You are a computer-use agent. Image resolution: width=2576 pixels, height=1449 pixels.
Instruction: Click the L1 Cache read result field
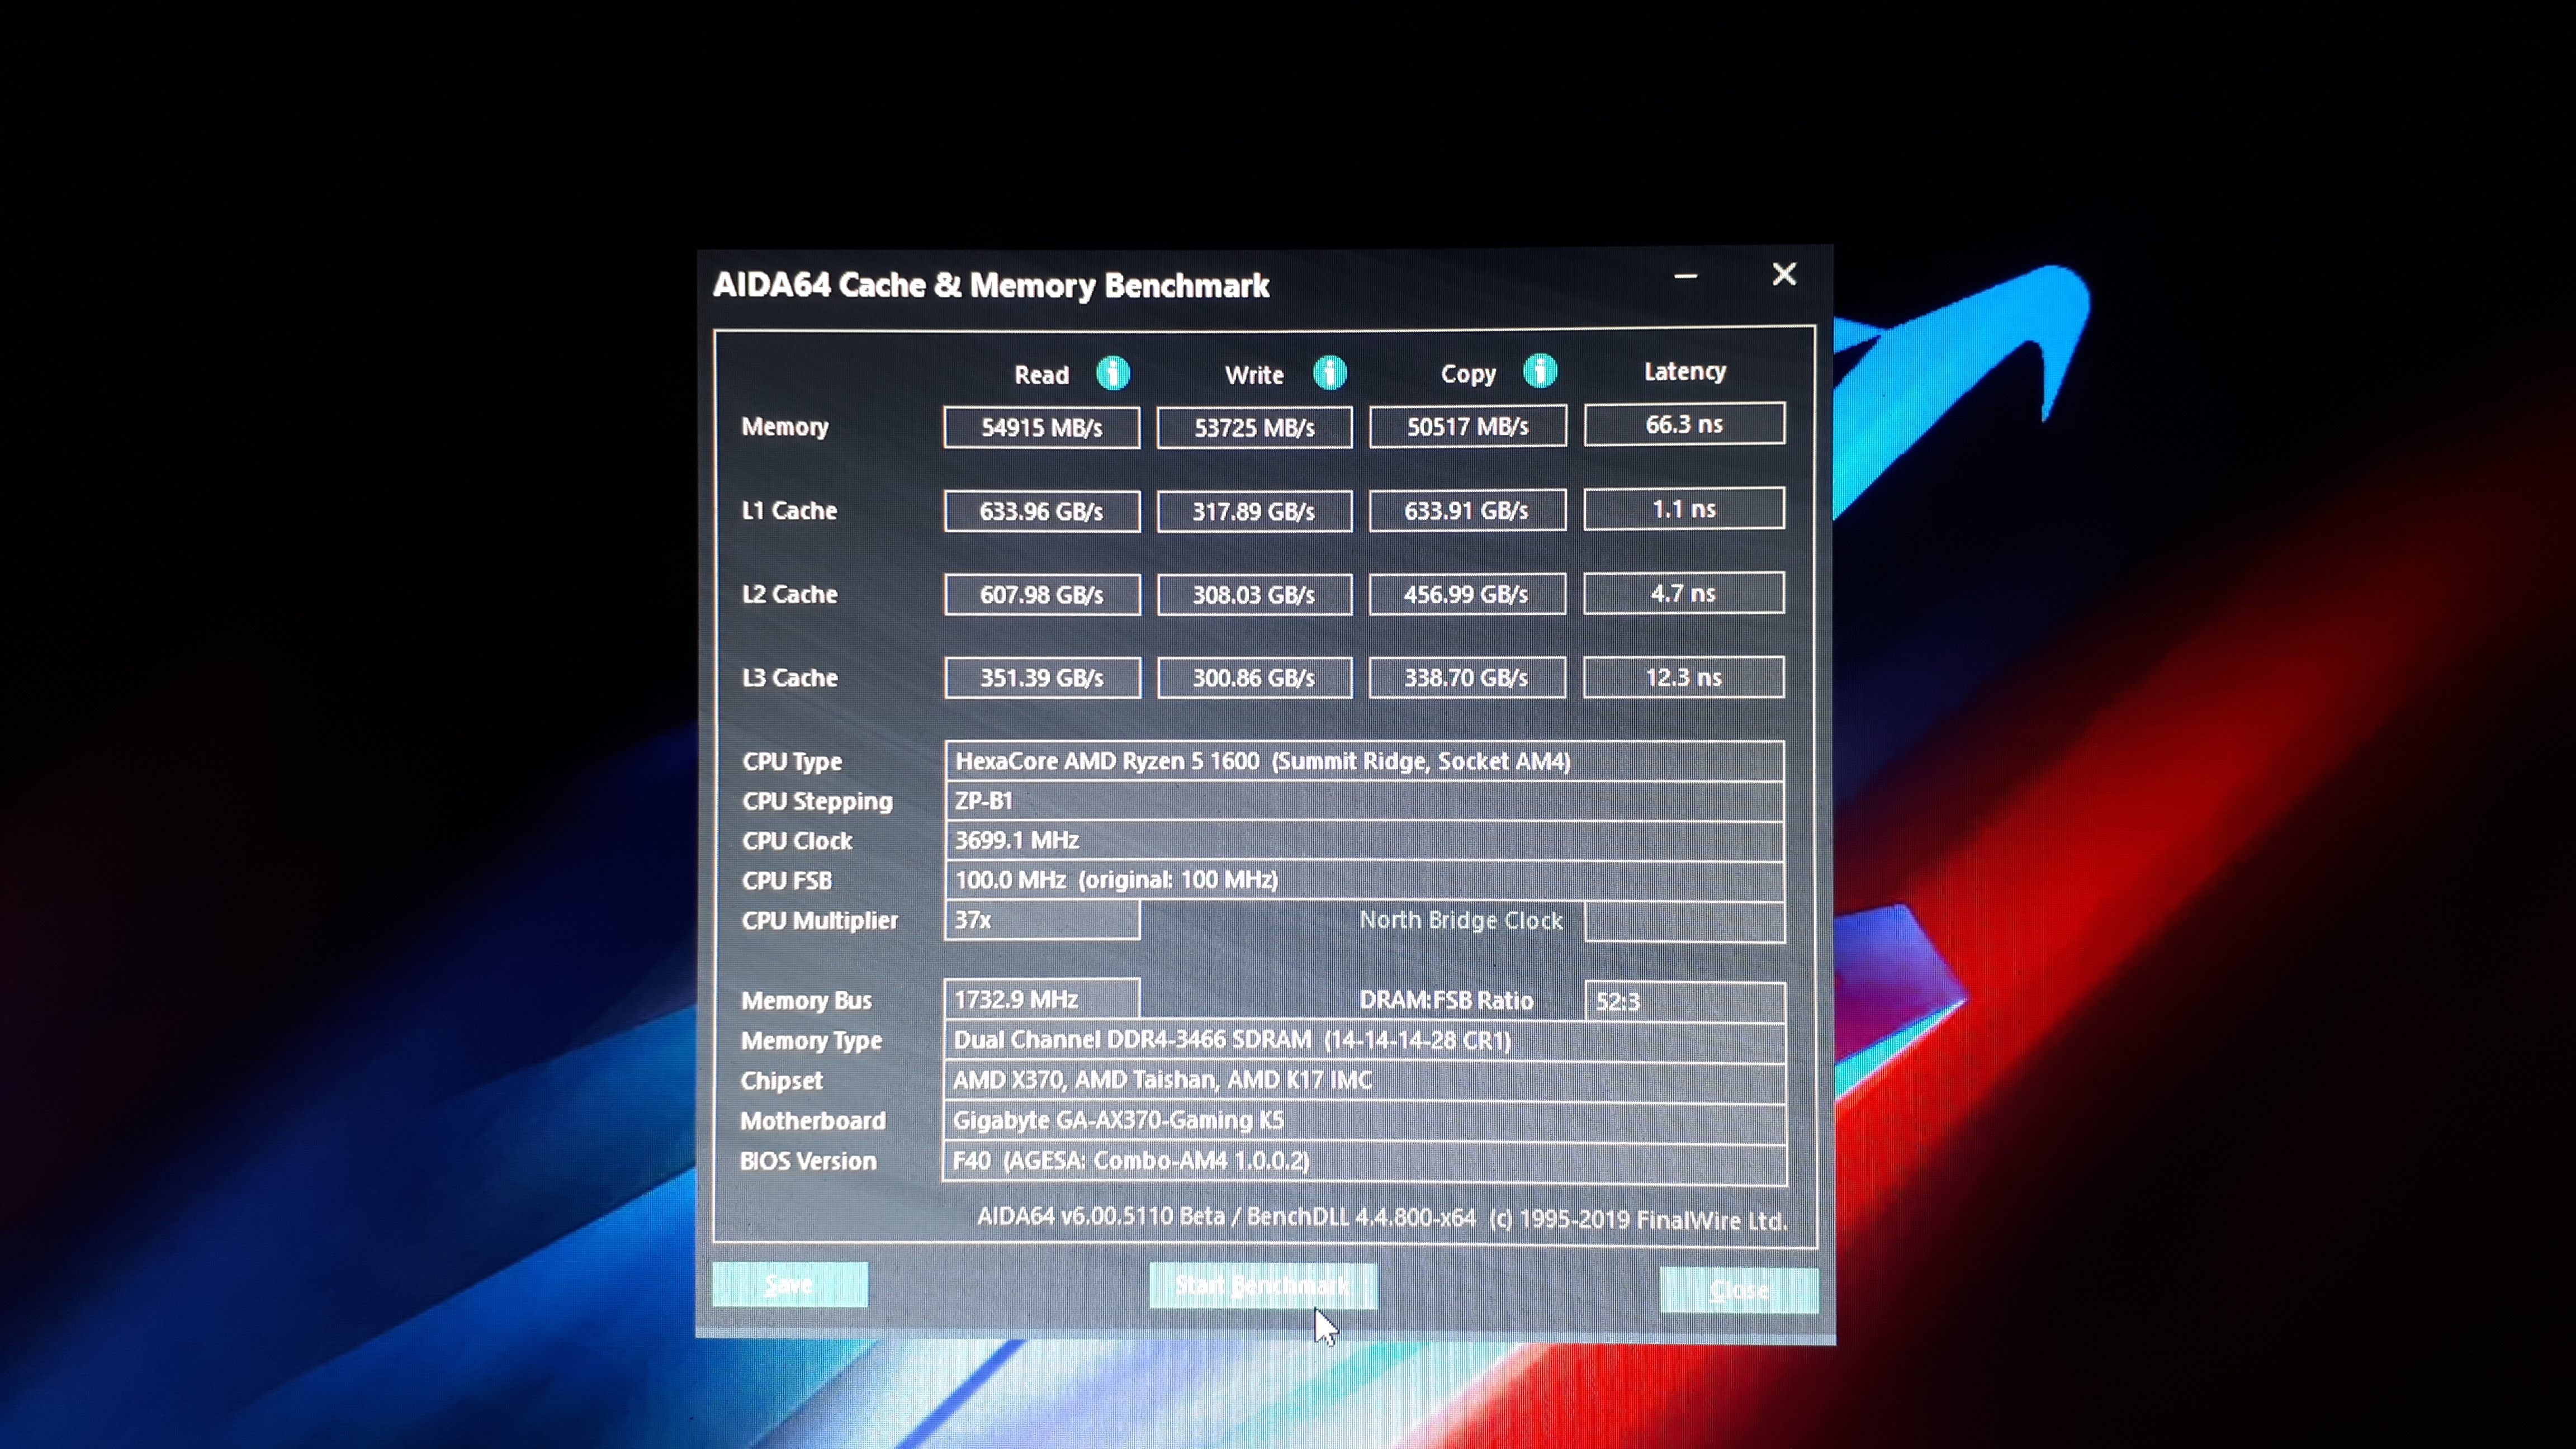1041,510
